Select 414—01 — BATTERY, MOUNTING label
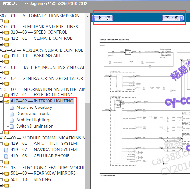The width and height of the screenshot is (190, 189). tap(42, 67)
